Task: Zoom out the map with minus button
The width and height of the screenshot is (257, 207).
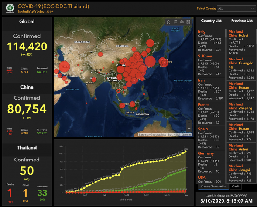Action: tap(189, 129)
